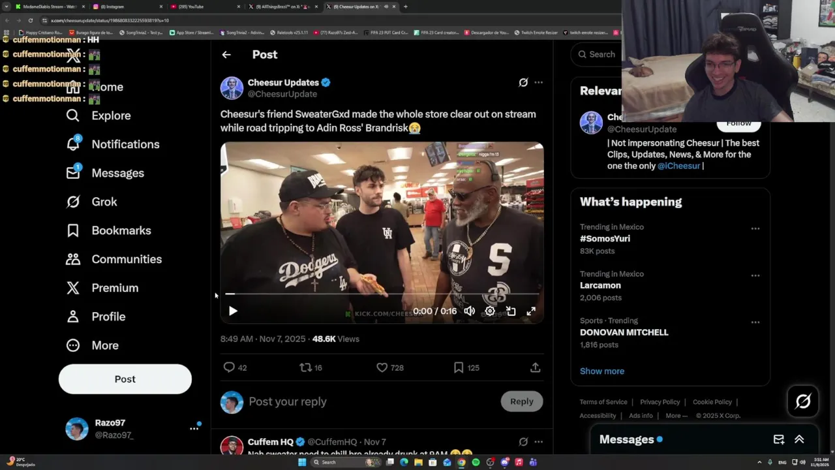Open video settings gear

(x=490, y=311)
